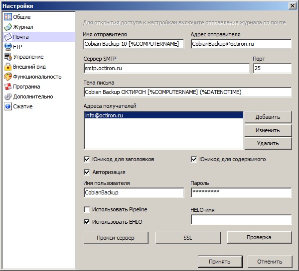Click the Проверка test button
This screenshot has width=299, height=271.
coord(259,237)
